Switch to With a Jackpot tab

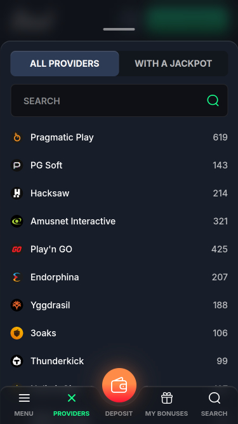pos(173,64)
